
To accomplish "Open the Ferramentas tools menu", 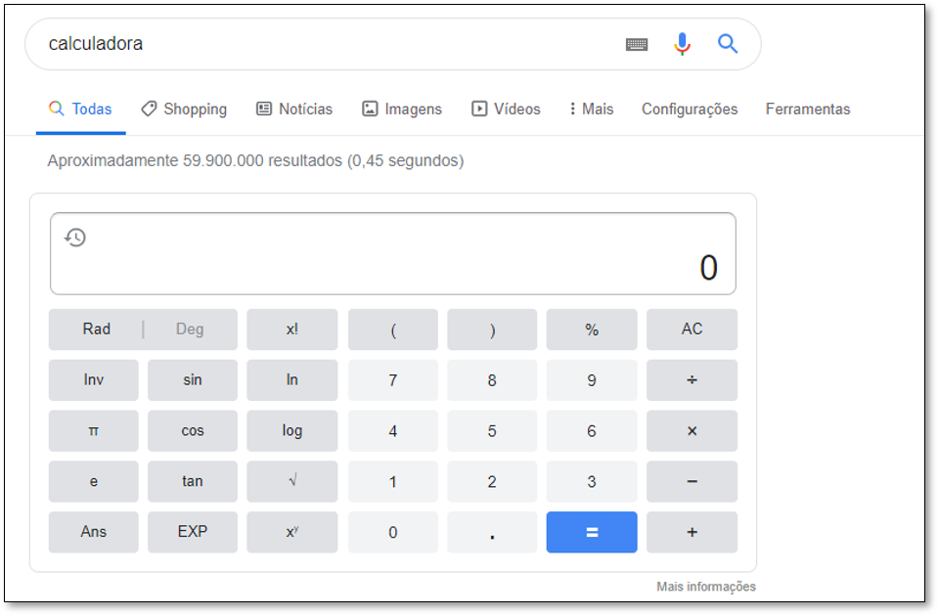I will pos(808,110).
